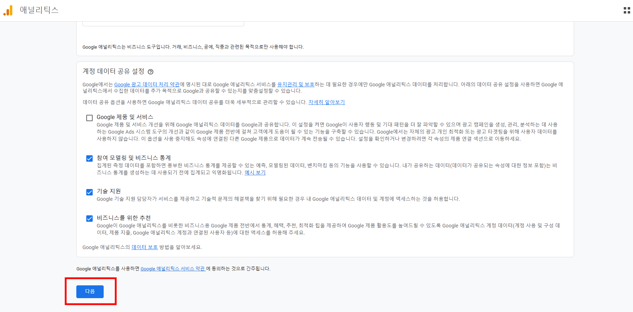Click the 참여 모델링 및 비즈니스 통계 label

(x=134, y=158)
